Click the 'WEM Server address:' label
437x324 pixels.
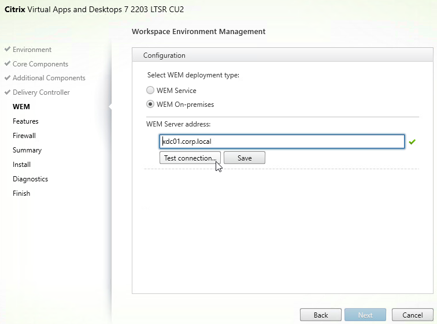pos(179,124)
